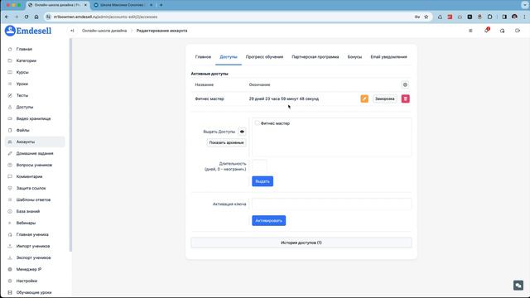Reload the page in browser toolbar

pos(26,17)
